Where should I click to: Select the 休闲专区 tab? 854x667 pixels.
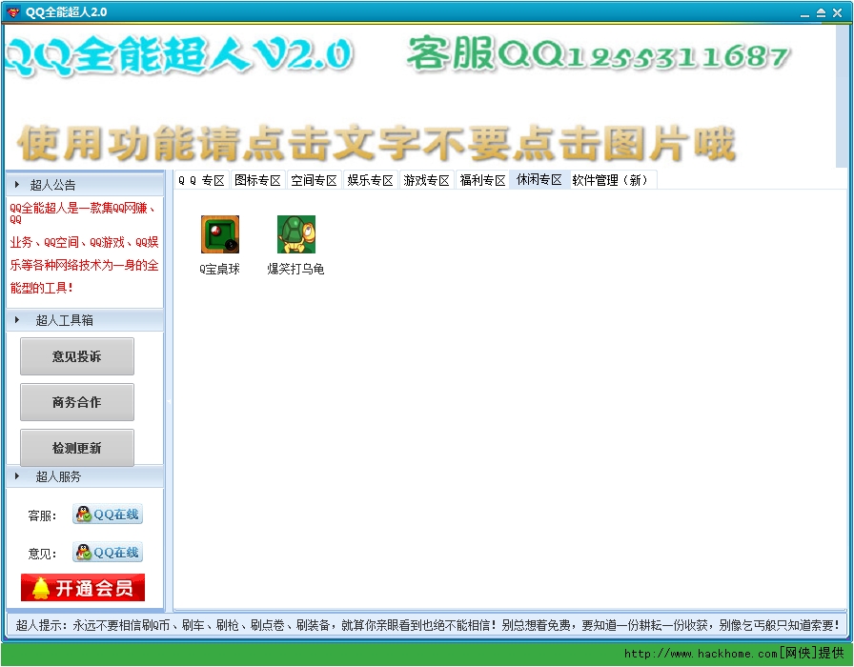pyautogui.click(x=539, y=180)
